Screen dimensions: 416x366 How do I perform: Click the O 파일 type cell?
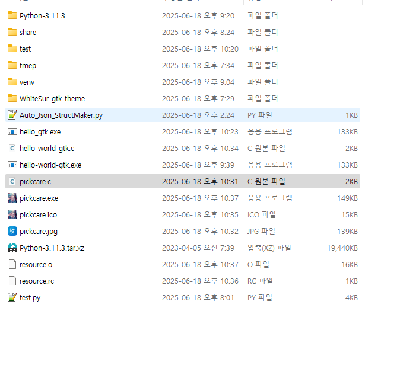[x=258, y=265]
